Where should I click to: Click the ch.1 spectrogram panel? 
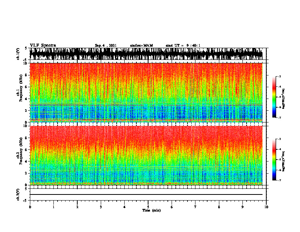click(146, 92)
